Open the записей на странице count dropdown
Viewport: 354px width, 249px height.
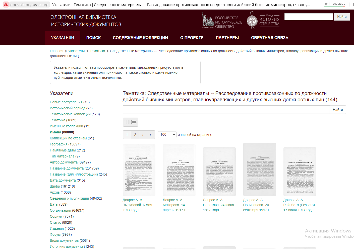tap(167, 134)
